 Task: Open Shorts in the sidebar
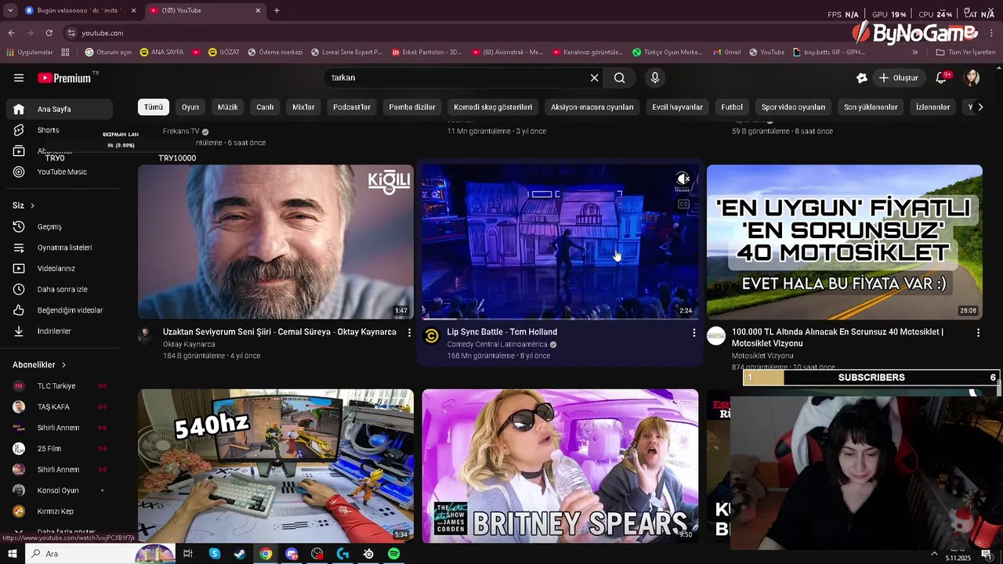click(60, 130)
